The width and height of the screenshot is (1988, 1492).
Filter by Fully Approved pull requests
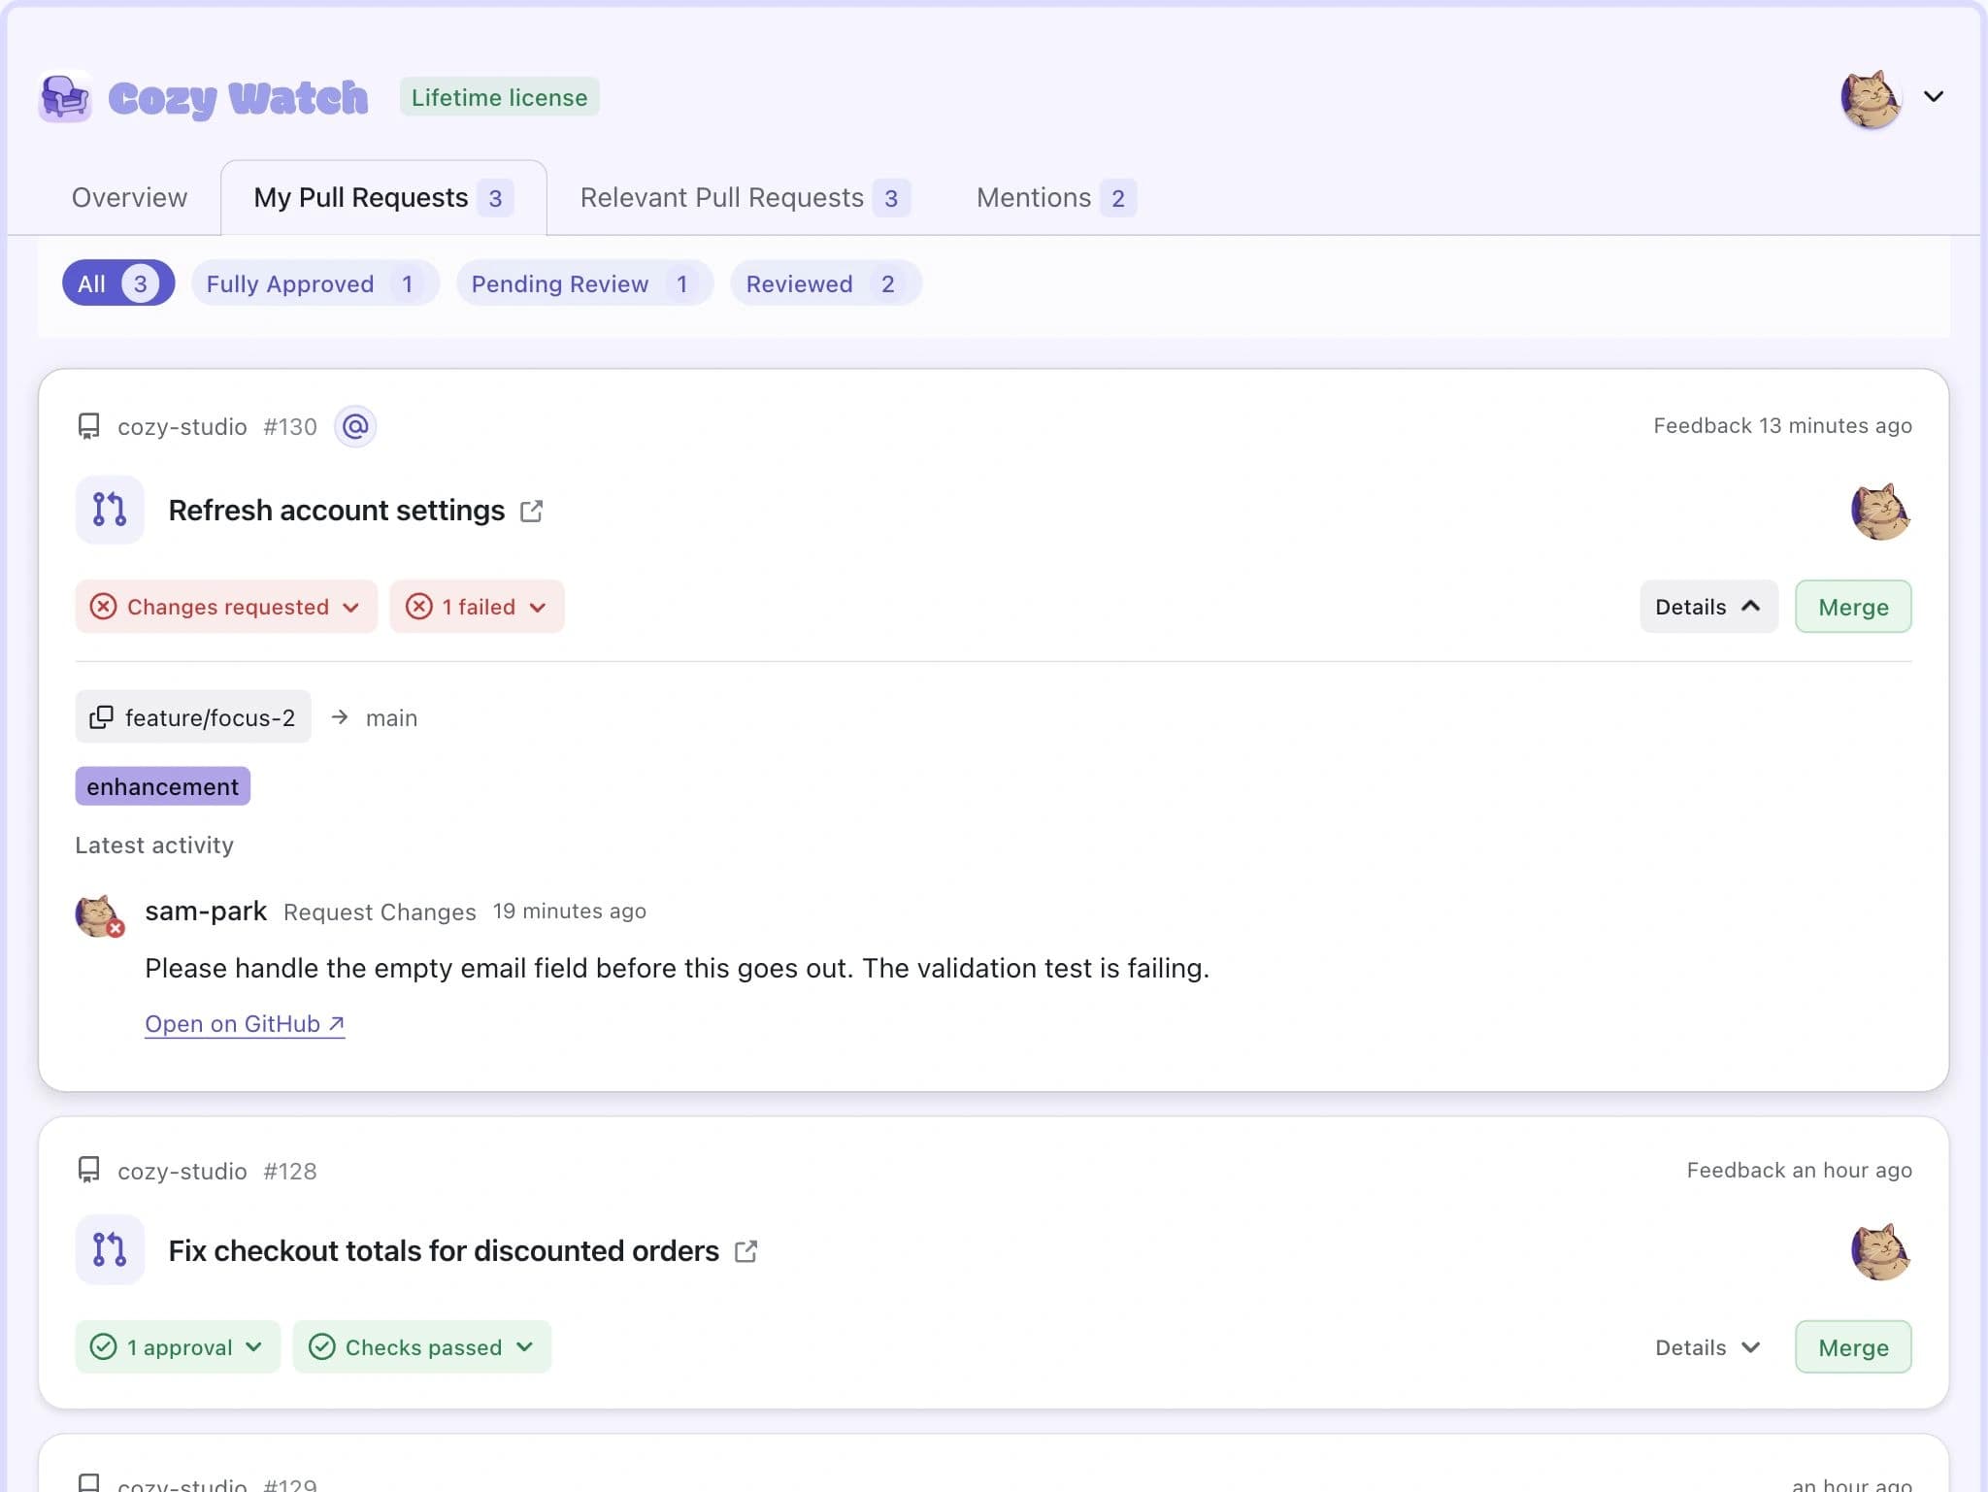pyautogui.click(x=315, y=283)
